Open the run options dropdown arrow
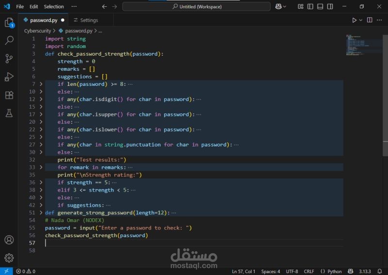Viewport: 388px width, 275px height. (x=360, y=20)
